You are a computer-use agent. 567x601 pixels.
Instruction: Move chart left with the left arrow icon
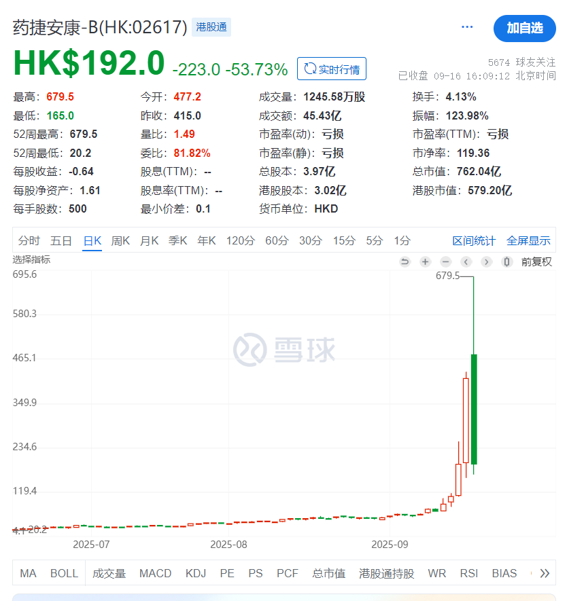pos(466,261)
